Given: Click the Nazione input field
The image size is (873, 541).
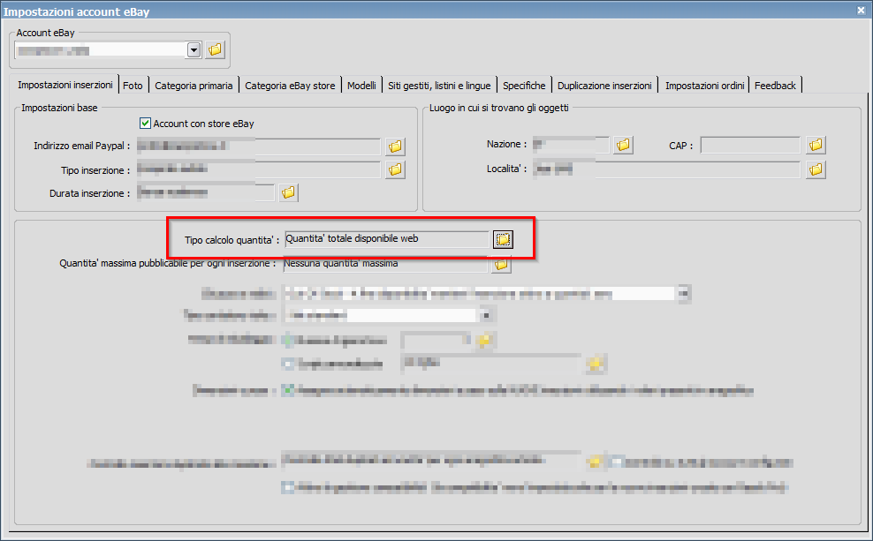Looking at the screenshot, I should click(571, 145).
